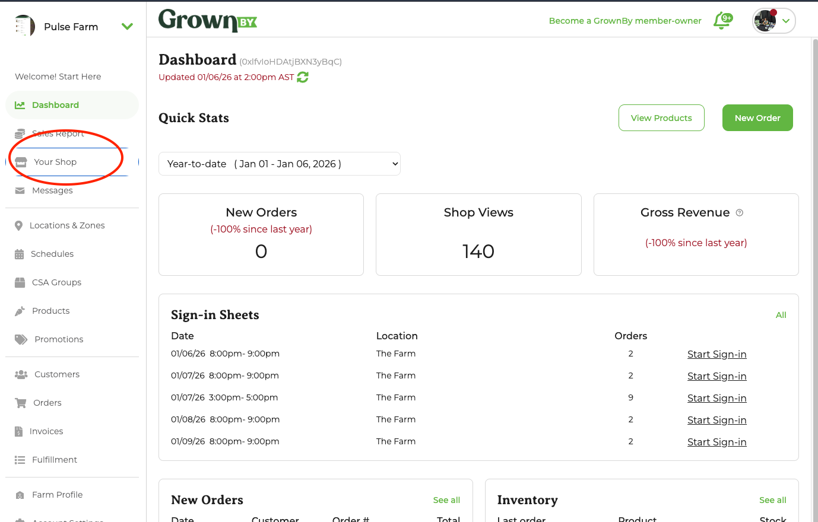The image size is (818, 522).
Task: Open the notifications bell
Action: (x=722, y=21)
